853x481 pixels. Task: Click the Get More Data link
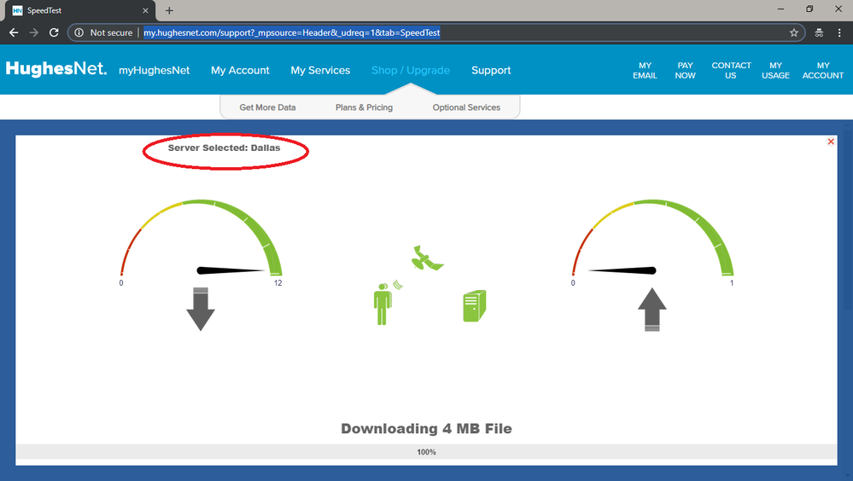click(267, 107)
